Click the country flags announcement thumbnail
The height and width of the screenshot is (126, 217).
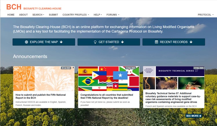(x=108, y=78)
